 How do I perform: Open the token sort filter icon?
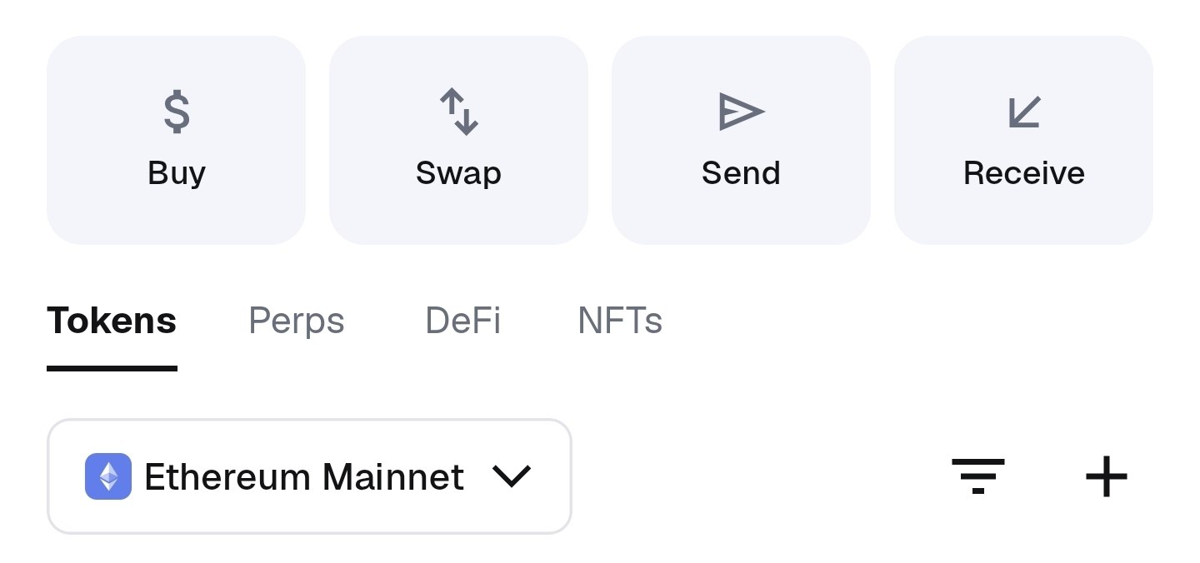click(x=978, y=476)
